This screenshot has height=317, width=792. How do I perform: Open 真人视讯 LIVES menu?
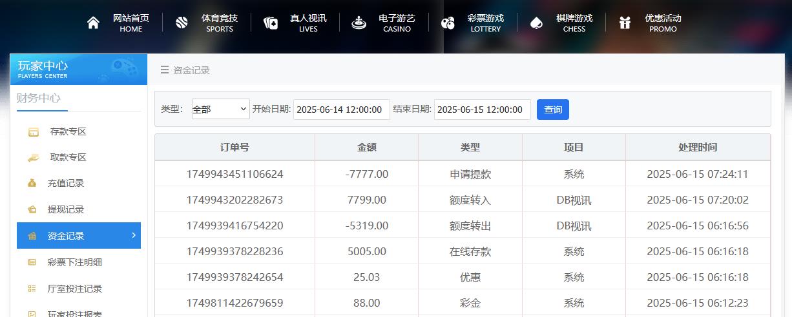(308, 23)
